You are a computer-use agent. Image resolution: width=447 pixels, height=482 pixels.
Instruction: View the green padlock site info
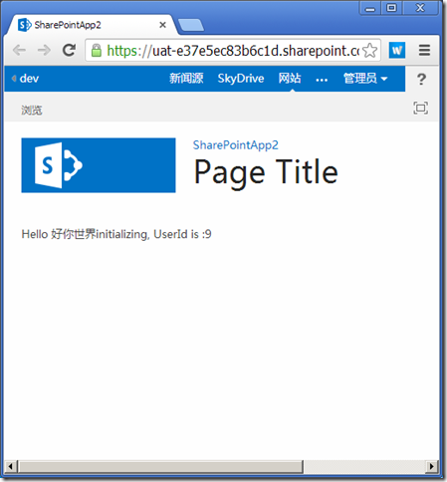(97, 51)
